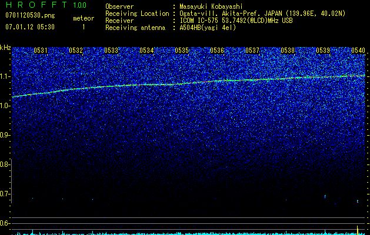Click the 0539 time marker

(x=323, y=50)
